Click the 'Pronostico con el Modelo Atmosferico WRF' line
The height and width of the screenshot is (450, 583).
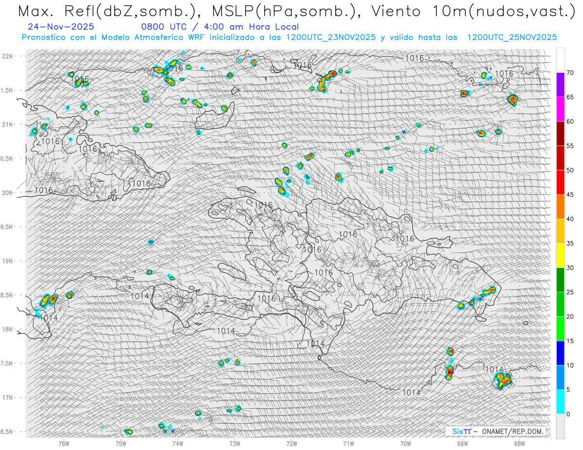(114, 37)
